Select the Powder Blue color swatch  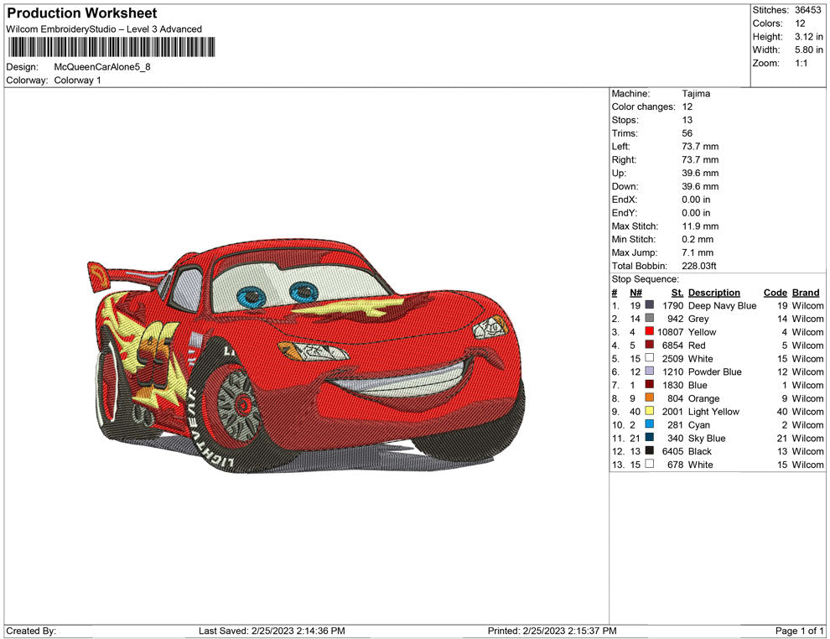coord(649,372)
